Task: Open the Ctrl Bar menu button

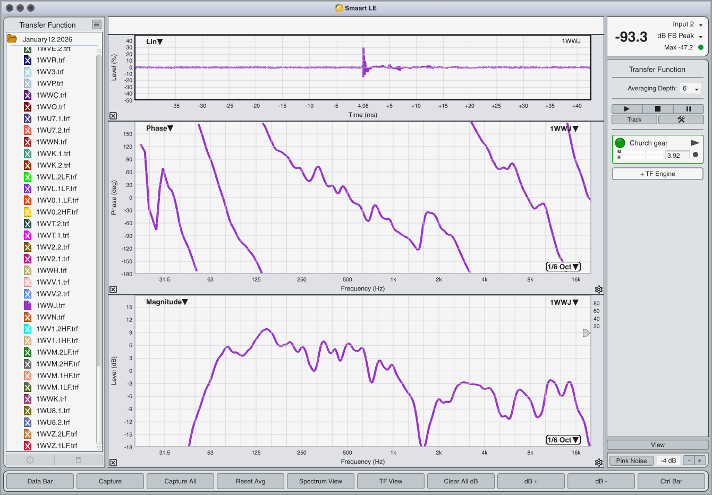Action: tap(671, 481)
